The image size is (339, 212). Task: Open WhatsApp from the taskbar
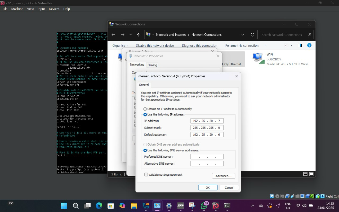(204, 206)
